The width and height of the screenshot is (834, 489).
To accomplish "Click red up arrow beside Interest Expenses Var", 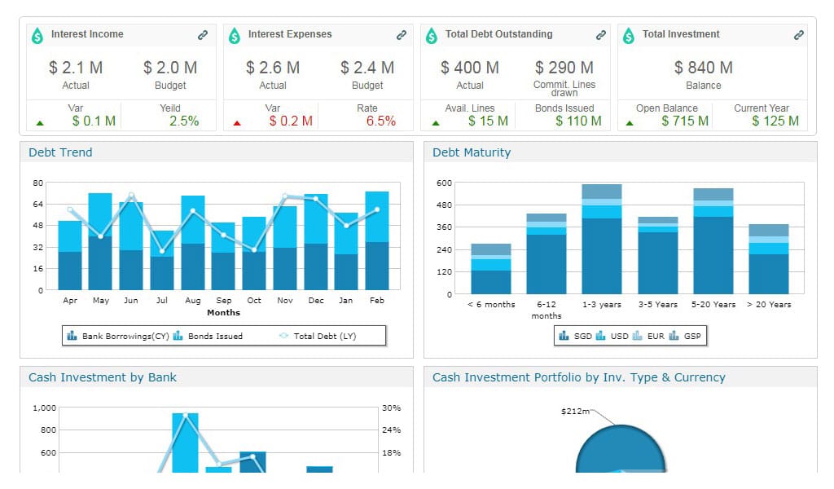I will tap(237, 123).
